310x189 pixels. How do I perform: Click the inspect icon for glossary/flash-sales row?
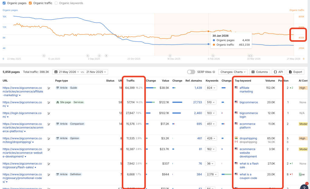49,164
